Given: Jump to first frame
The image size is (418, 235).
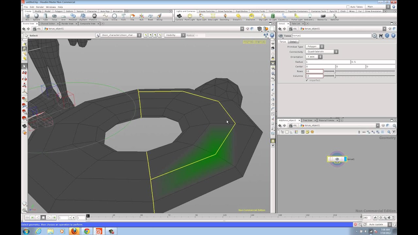Looking at the screenshot, I should [x=27, y=218].
